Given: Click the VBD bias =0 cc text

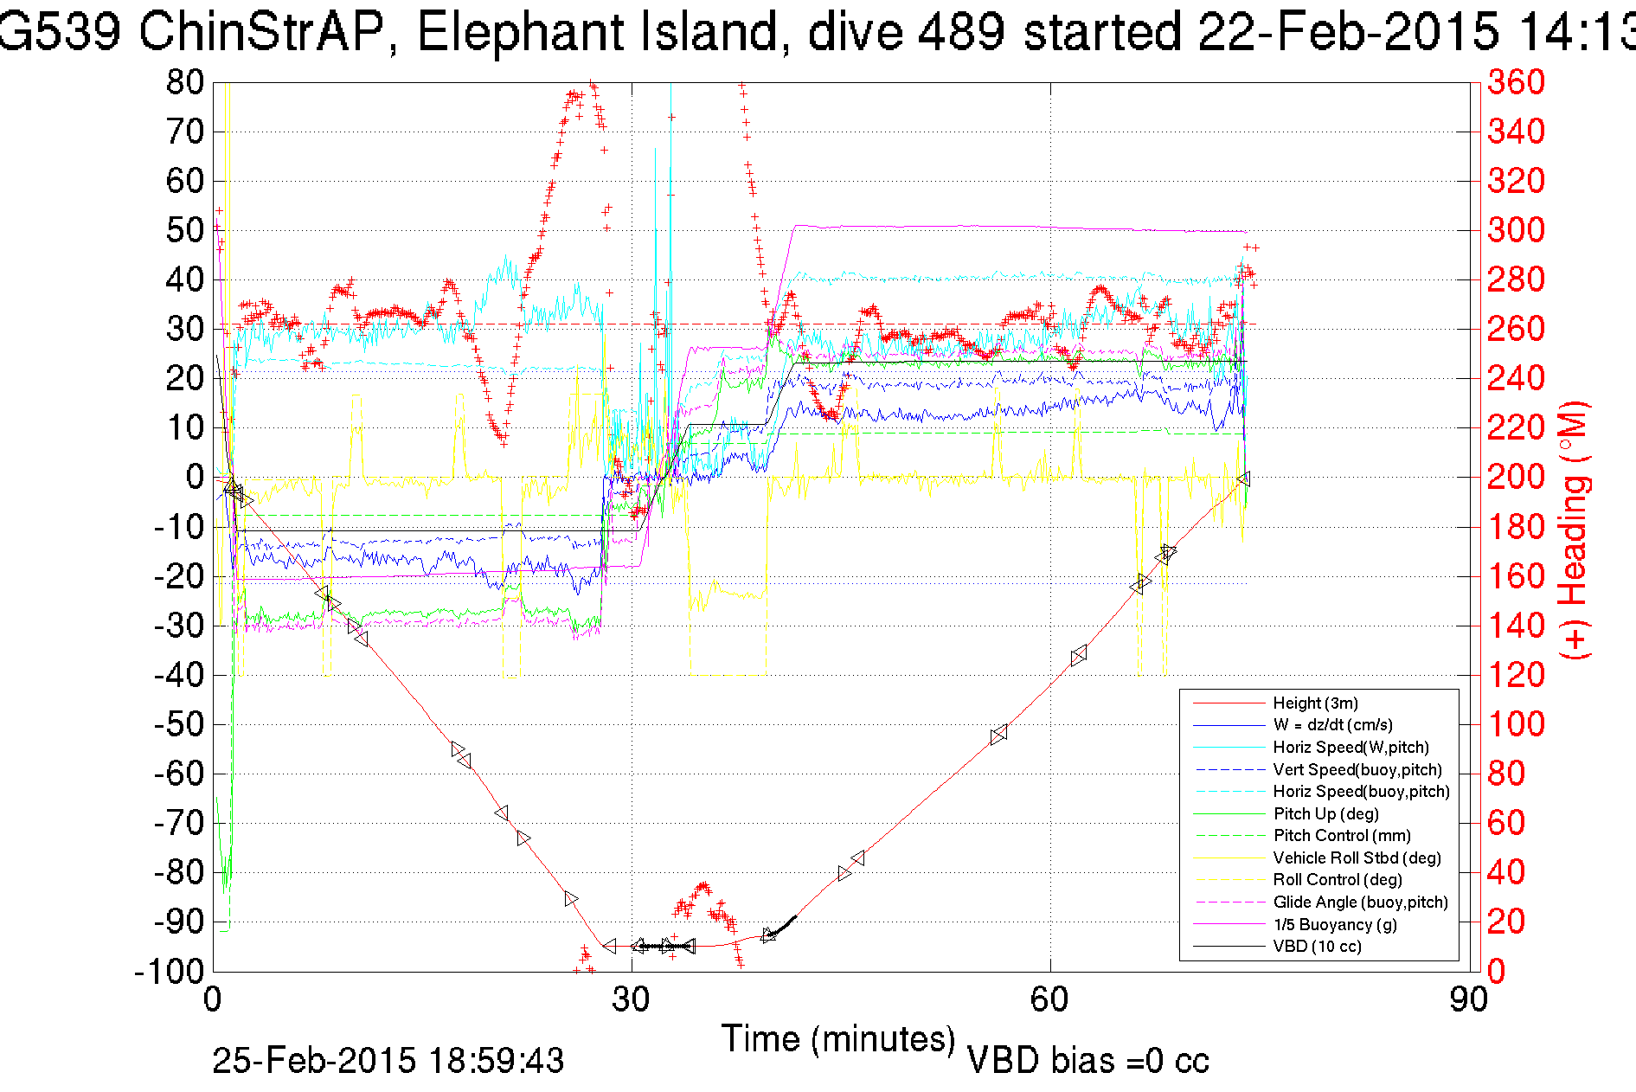Looking at the screenshot, I should 1087,1061.
